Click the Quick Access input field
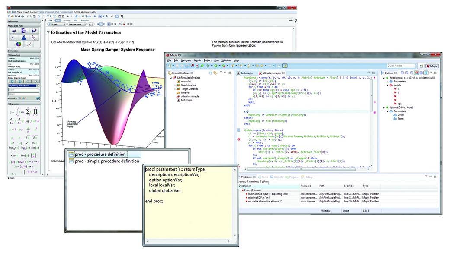 coord(401,66)
